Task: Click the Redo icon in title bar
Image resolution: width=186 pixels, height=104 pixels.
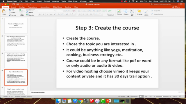Action: click(27, 4)
